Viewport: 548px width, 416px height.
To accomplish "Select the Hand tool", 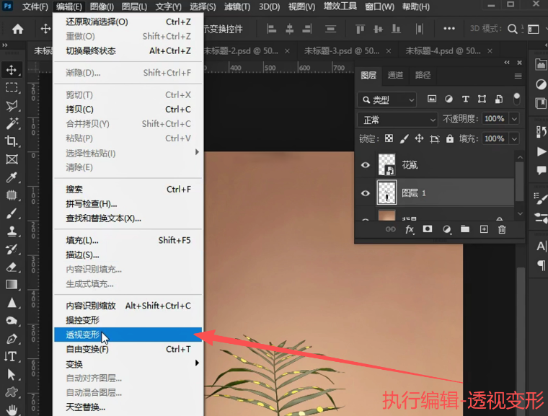I will (12, 410).
